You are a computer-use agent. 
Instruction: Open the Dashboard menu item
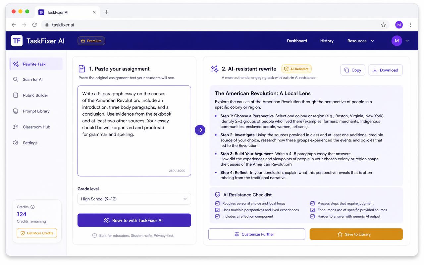click(x=297, y=41)
